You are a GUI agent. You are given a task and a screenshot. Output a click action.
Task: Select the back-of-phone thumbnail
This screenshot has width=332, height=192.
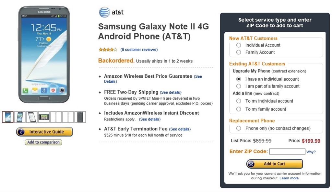pos(80,117)
